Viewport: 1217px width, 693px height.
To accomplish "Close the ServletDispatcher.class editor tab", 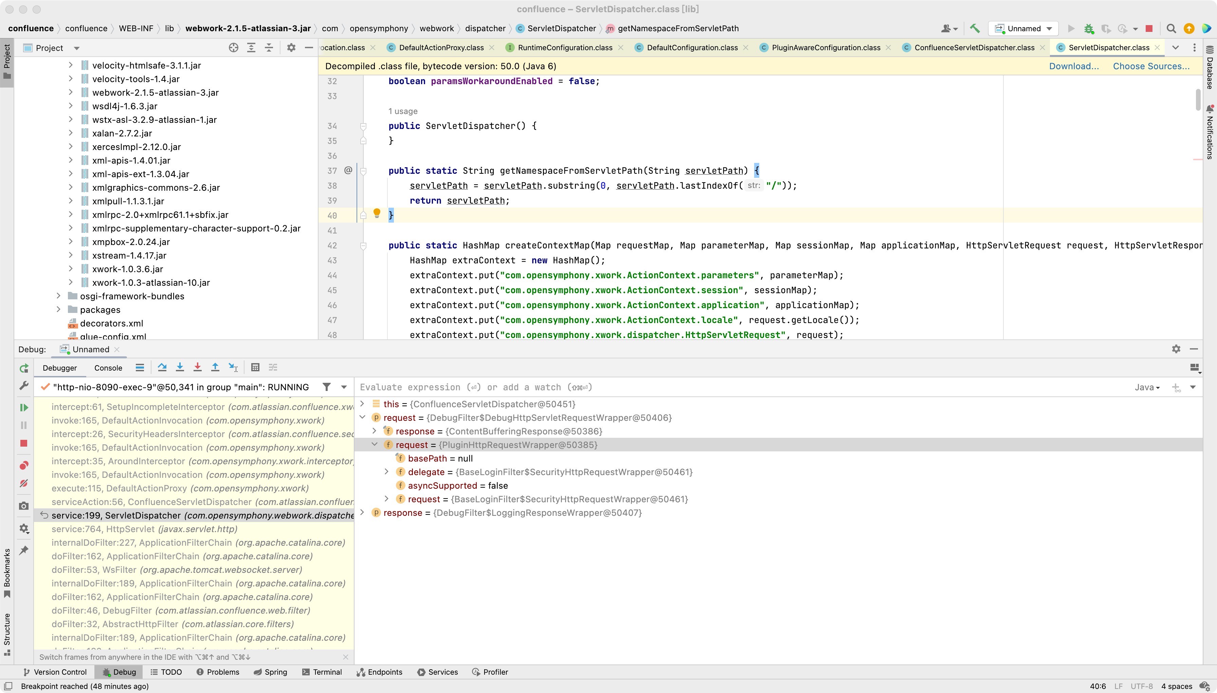I will (1158, 48).
